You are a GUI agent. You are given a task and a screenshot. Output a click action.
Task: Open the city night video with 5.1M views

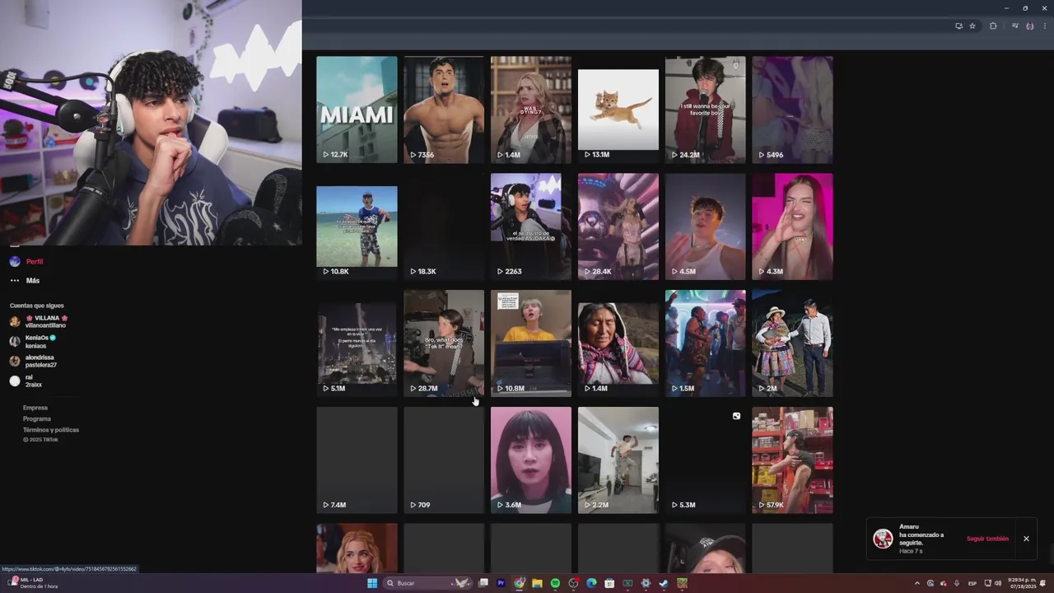tap(357, 343)
